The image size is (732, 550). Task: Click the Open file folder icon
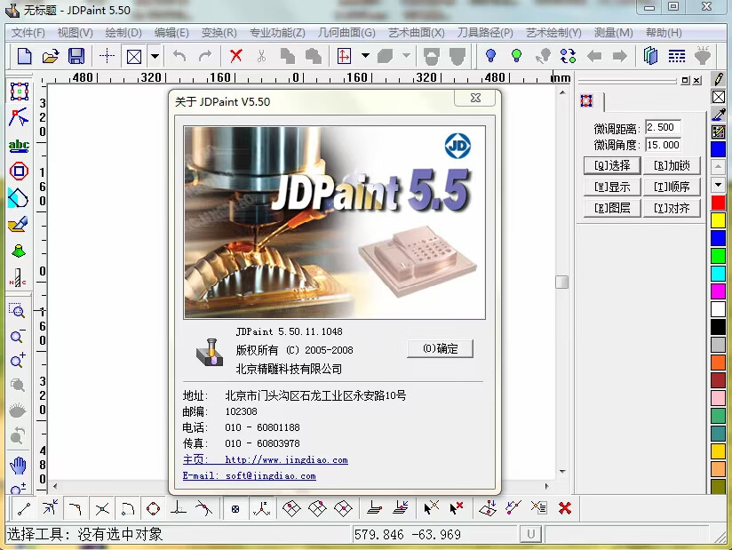51,57
